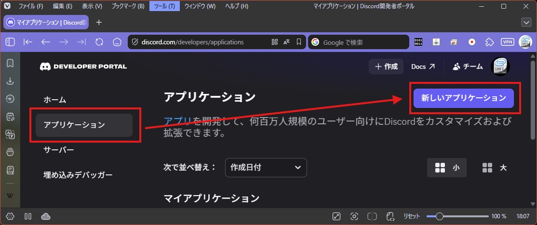This screenshot has height=225, width=537.
Task: Open Window panel in sidebar
Action: (x=10, y=152)
